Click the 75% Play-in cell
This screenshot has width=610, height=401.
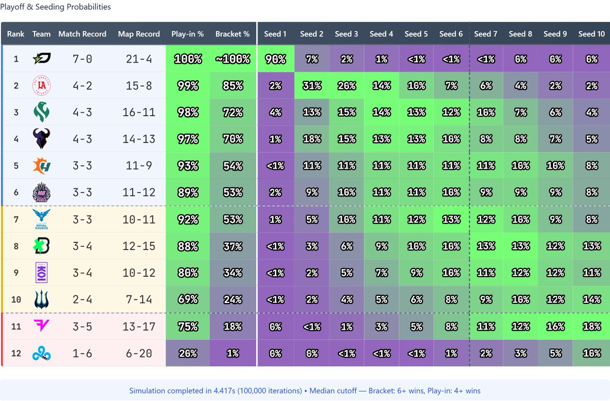coord(188,326)
